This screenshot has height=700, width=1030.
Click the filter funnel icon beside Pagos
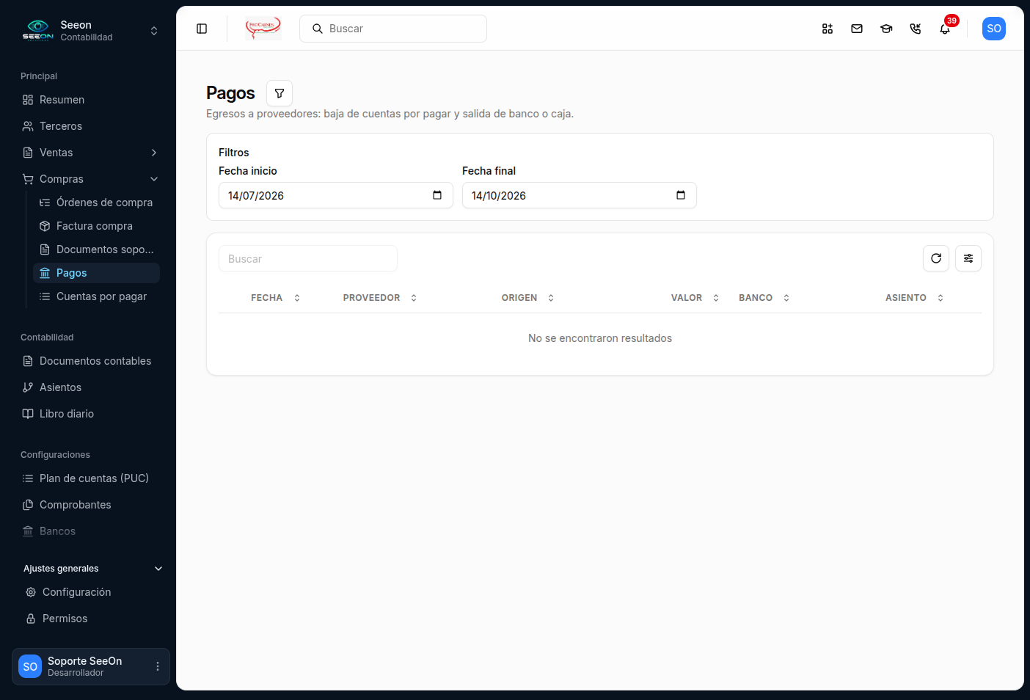click(280, 93)
